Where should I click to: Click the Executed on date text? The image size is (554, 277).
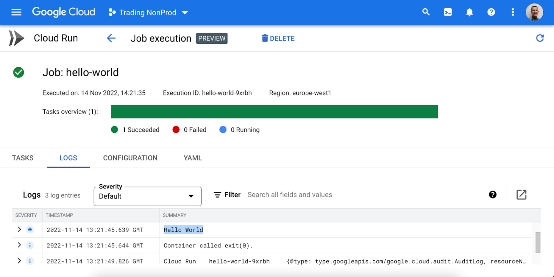[x=94, y=93]
